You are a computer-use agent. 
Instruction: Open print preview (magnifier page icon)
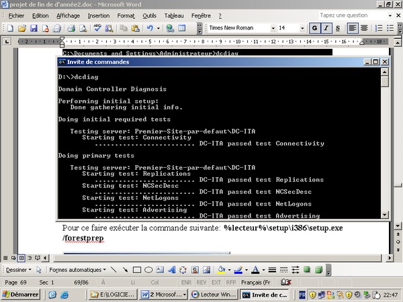[83, 28]
